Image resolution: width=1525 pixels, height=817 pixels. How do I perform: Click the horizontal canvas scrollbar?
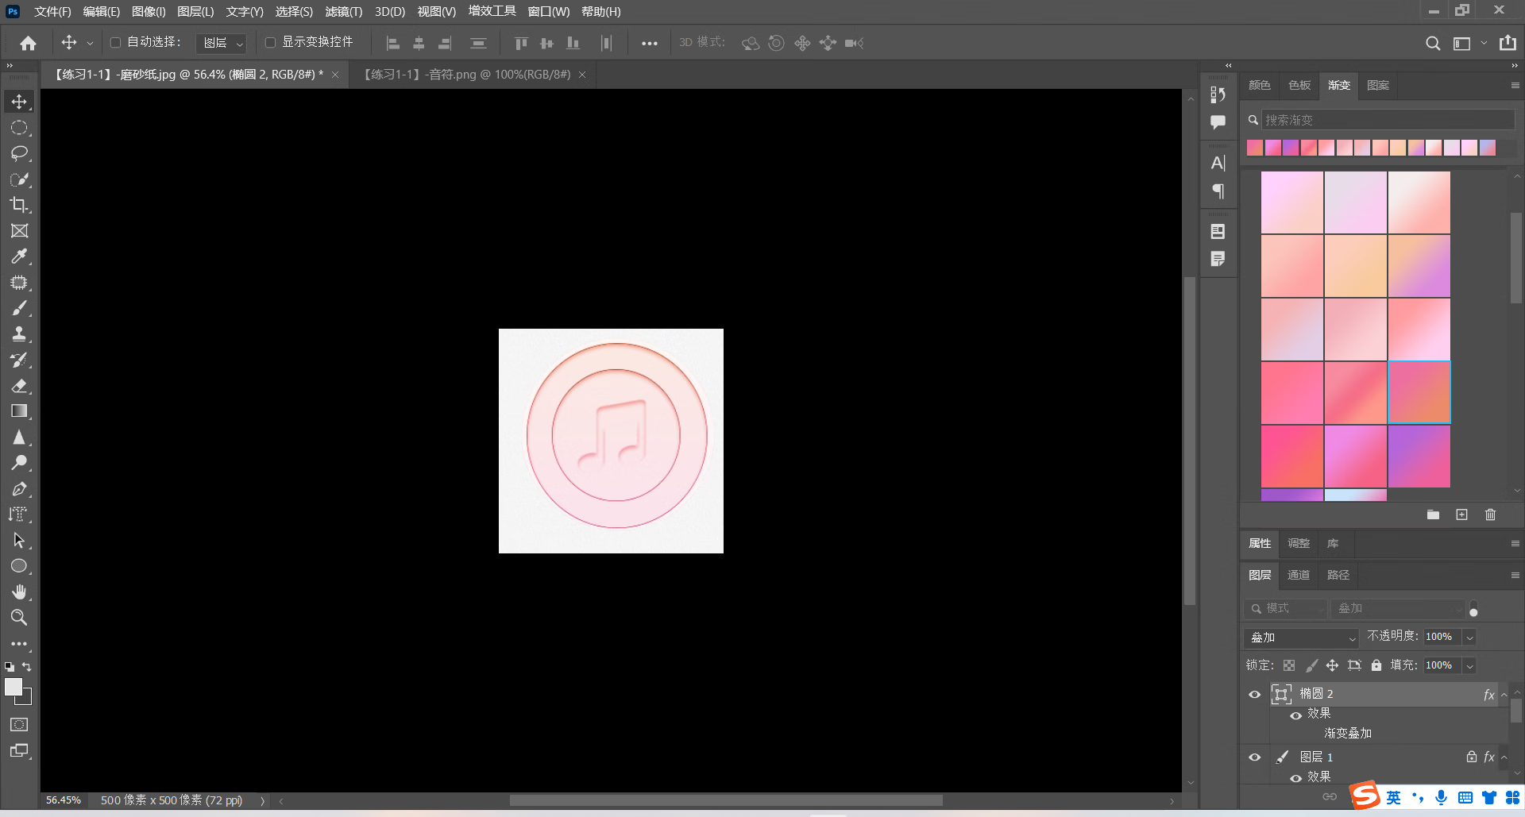(x=726, y=800)
